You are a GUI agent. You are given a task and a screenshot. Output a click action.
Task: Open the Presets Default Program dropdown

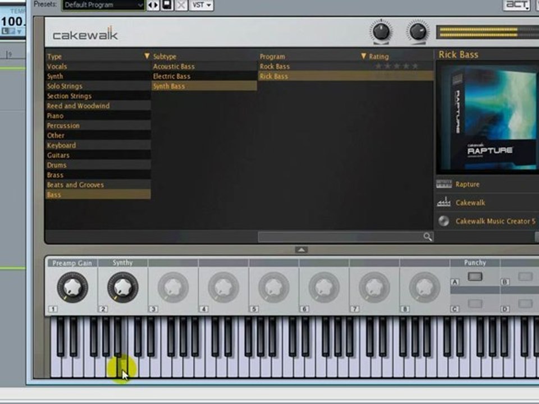pos(103,5)
